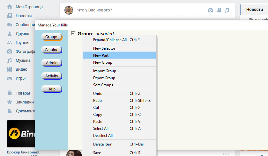The width and height of the screenshot is (268, 156).
Task: Click the film icon beside Видео
Action: (x=10, y=69)
